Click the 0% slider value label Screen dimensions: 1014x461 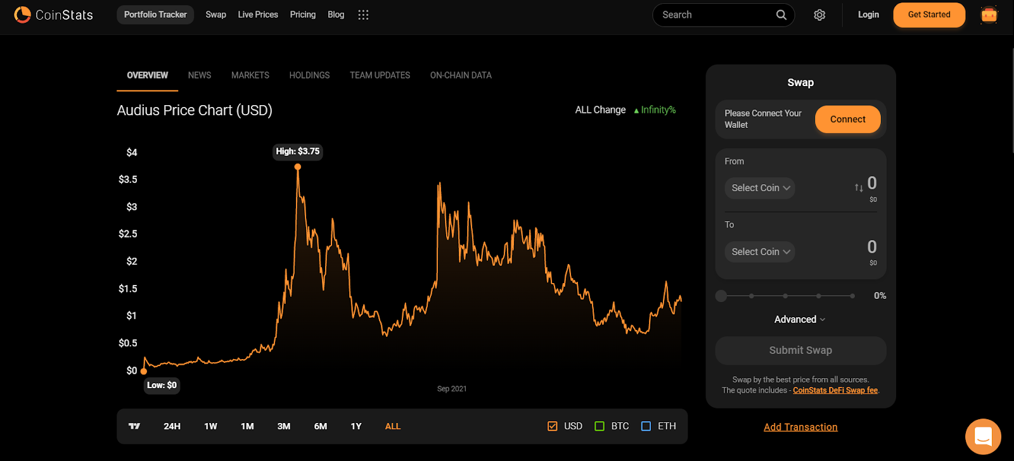coord(880,296)
